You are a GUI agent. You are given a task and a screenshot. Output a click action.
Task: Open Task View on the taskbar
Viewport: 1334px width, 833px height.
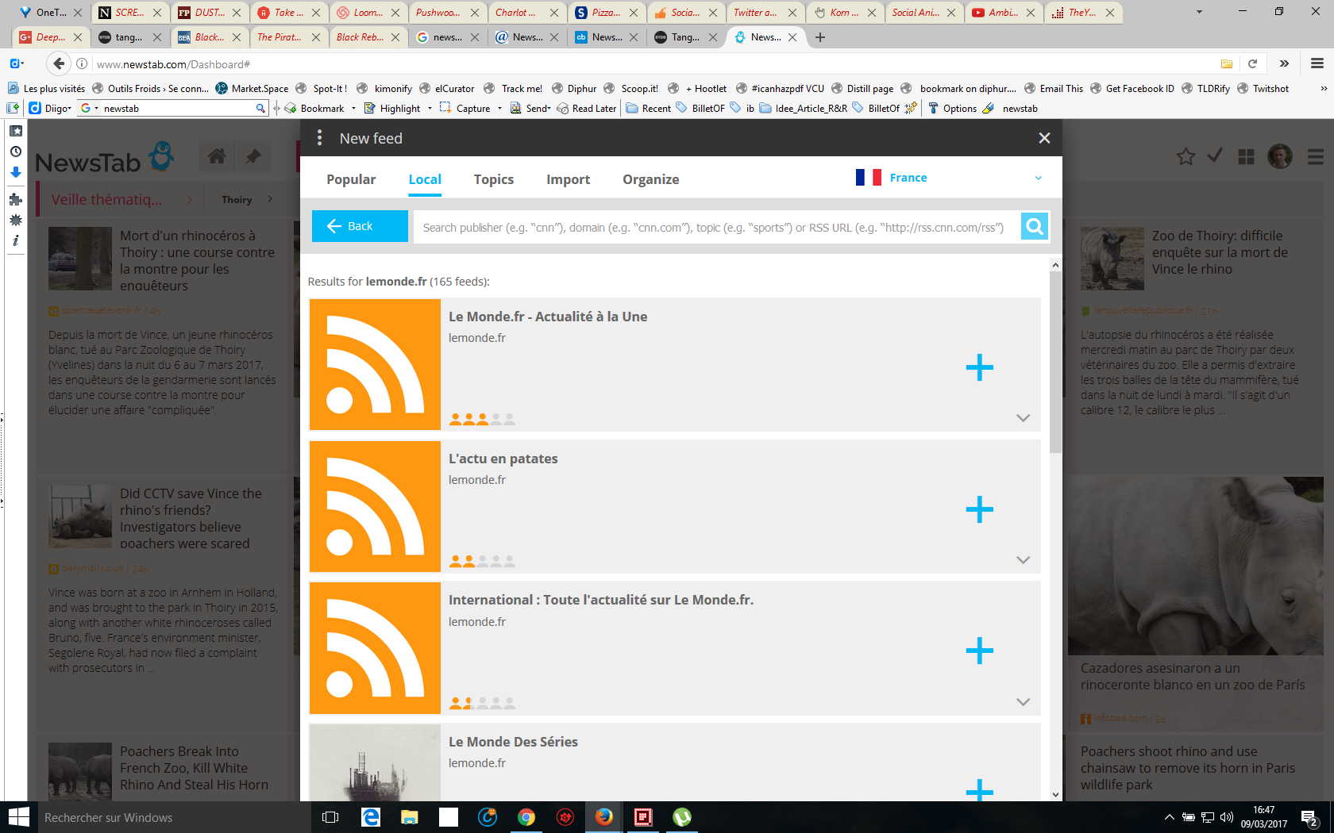click(330, 817)
